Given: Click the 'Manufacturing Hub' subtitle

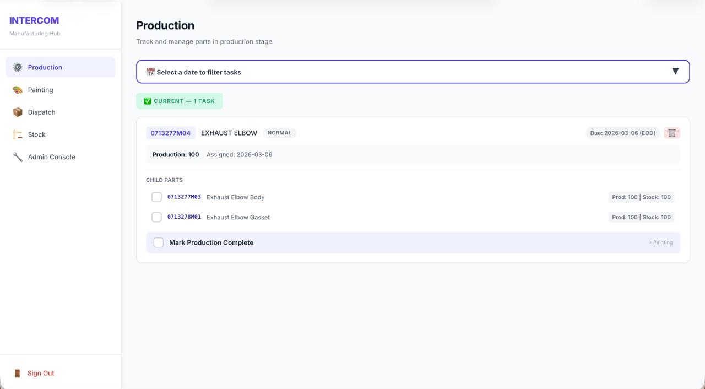Looking at the screenshot, I should tap(35, 34).
